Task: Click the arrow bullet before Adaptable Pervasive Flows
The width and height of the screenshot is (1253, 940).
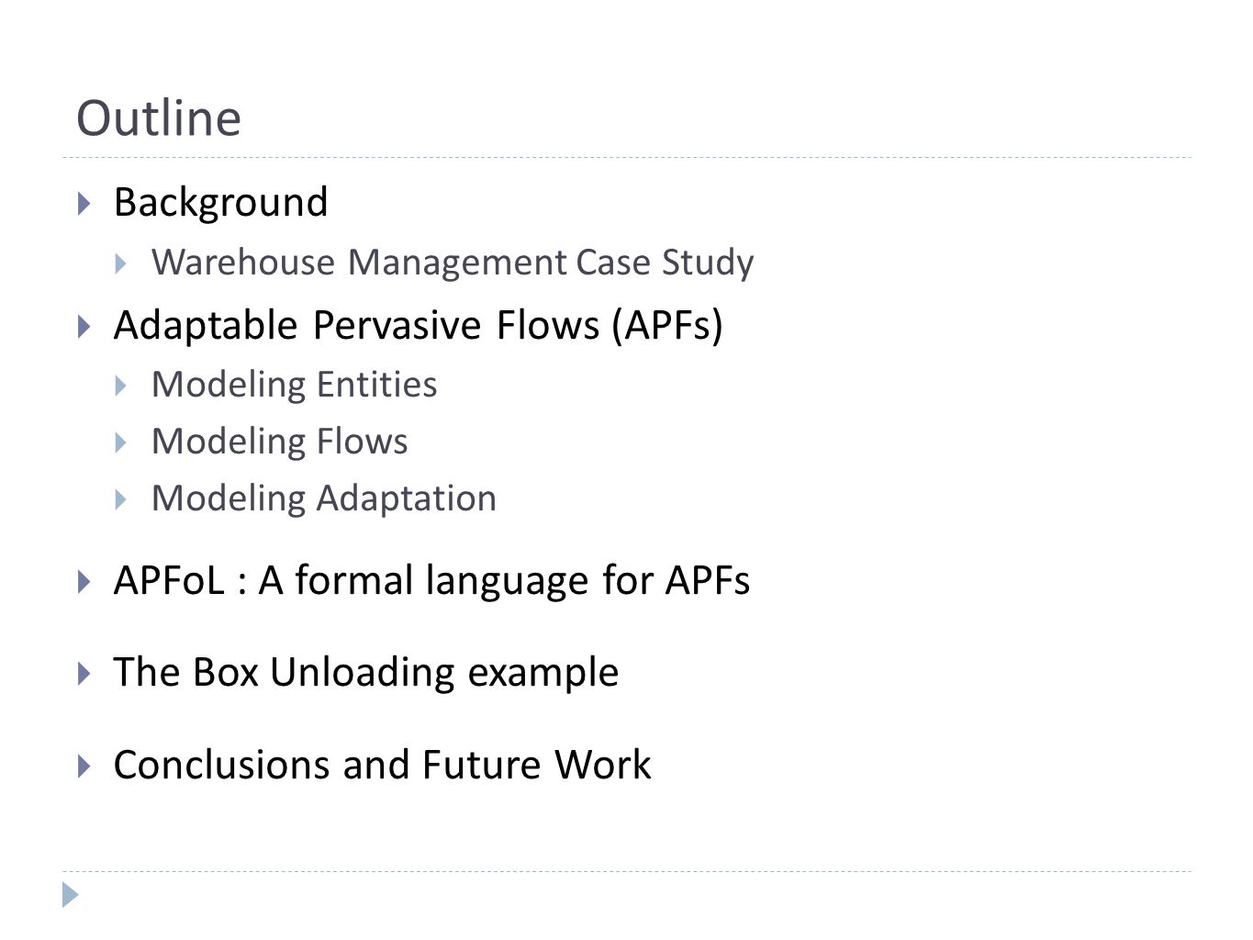Action: pyautogui.click(x=84, y=326)
